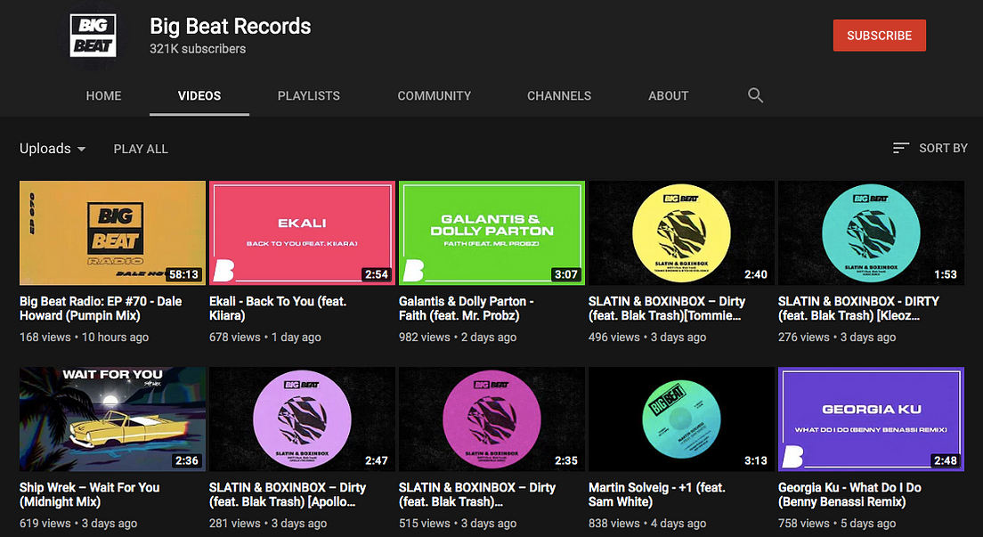Click Big Beat Records channel name
The height and width of the screenshot is (537, 983).
230,27
